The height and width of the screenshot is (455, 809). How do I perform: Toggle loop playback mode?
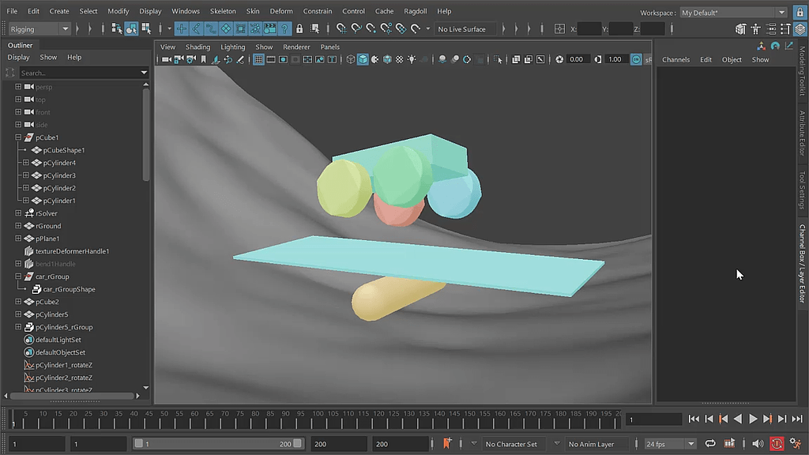pos(710,444)
